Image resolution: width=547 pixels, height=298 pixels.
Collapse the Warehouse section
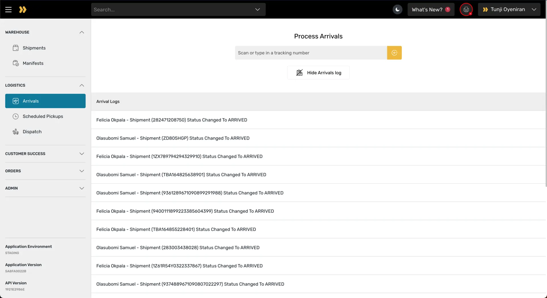(45, 32)
